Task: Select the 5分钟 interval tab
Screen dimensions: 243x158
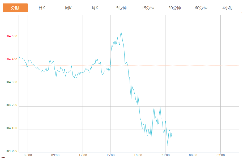Action: point(121,8)
